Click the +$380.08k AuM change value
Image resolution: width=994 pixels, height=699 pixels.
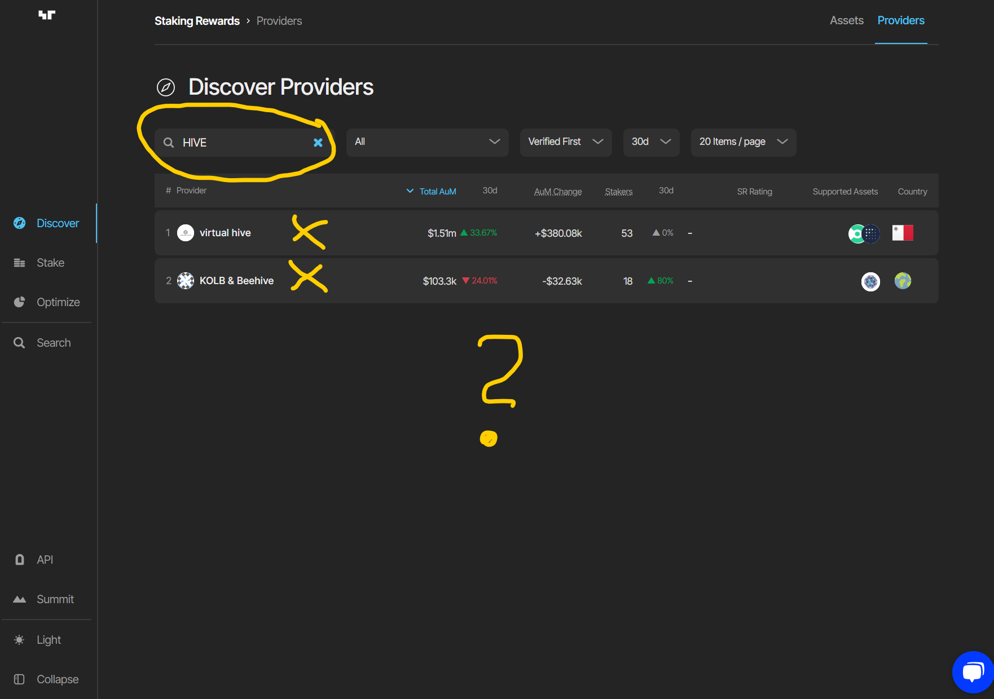pyautogui.click(x=558, y=233)
